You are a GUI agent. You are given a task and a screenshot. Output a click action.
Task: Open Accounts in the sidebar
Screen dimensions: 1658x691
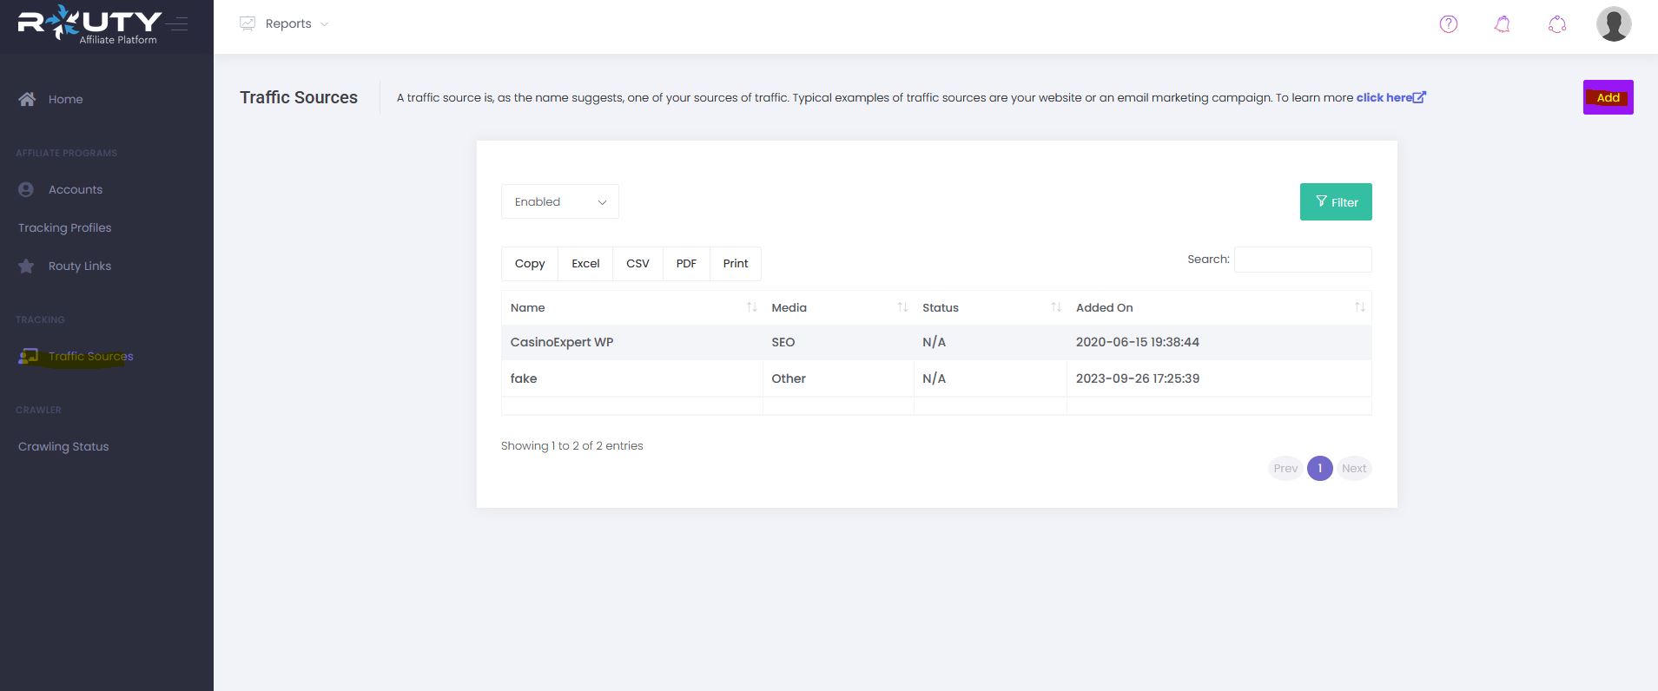(x=76, y=189)
